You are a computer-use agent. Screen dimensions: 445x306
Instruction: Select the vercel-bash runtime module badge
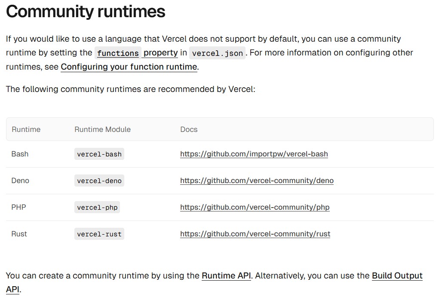pyautogui.click(x=99, y=154)
